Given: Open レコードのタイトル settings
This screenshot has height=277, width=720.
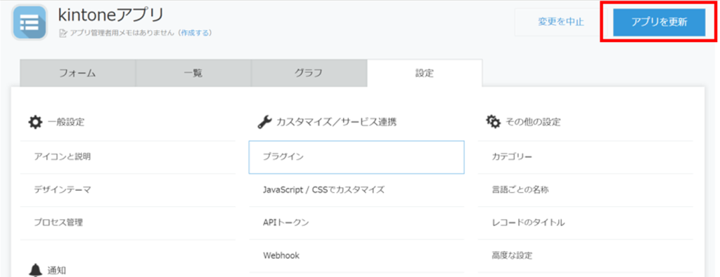Looking at the screenshot, I should click(585, 223).
